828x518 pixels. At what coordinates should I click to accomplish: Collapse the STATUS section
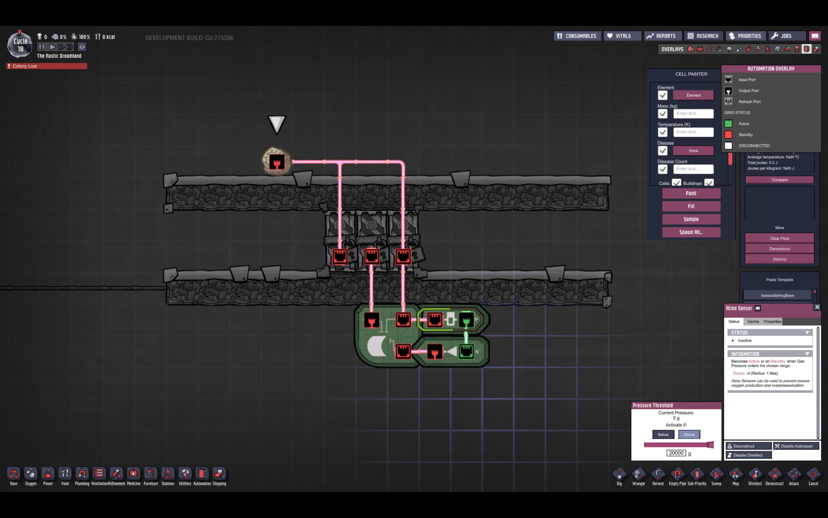click(x=807, y=333)
